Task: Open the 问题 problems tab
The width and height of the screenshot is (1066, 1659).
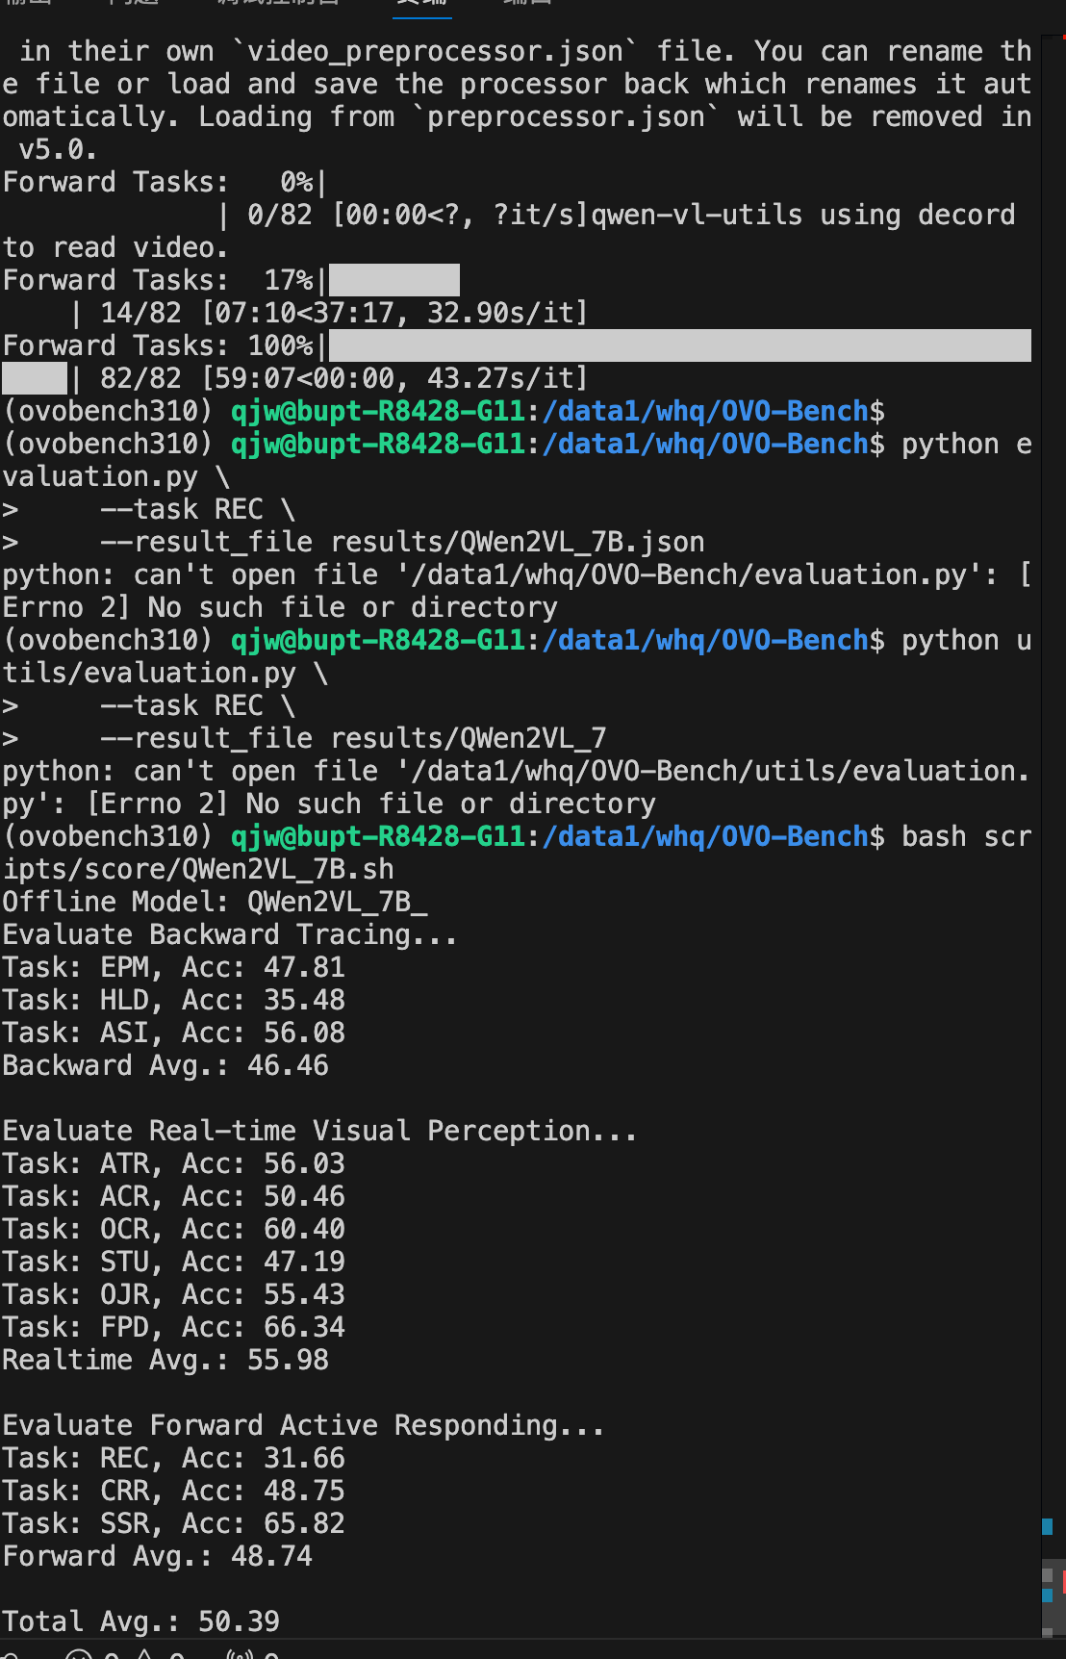Action: coord(134,3)
